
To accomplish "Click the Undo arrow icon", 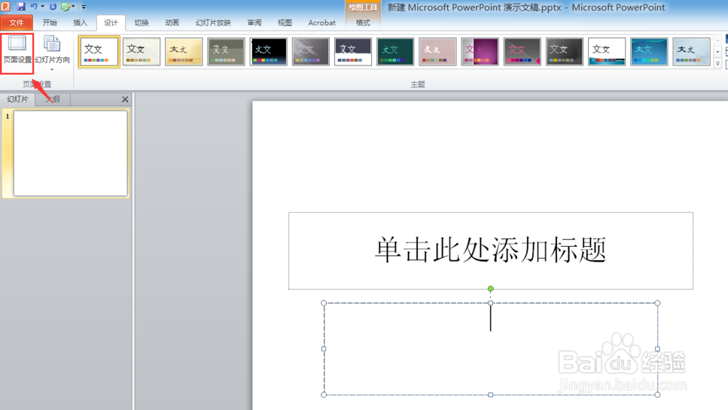I will [x=34, y=7].
